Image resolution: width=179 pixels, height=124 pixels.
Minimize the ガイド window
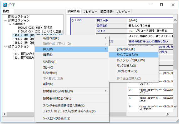click(x=150, y=5)
